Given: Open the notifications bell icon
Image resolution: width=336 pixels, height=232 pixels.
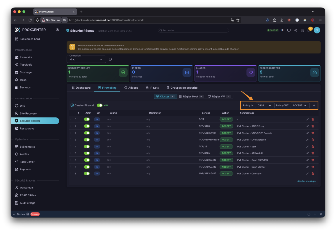Looking at the screenshot, I should (x=309, y=30).
